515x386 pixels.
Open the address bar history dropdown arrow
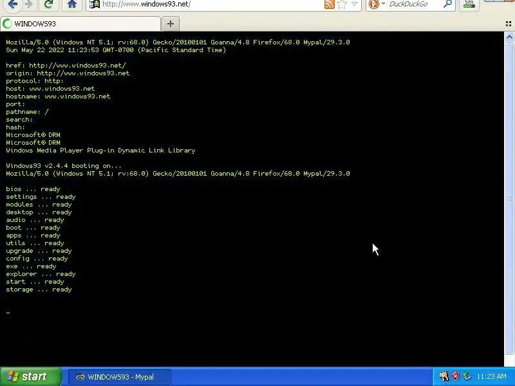pyautogui.click(x=355, y=4)
